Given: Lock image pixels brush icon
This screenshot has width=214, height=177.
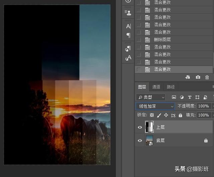Looking at the screenshot, I should (x=159, y=115).
